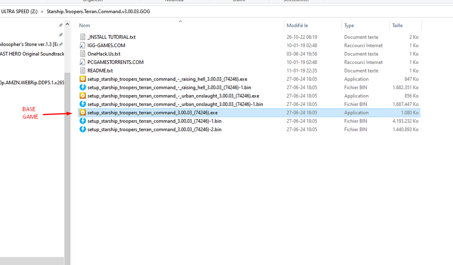Select AST HERO Original Soundtrack in the sidebar

coord(32,54)
